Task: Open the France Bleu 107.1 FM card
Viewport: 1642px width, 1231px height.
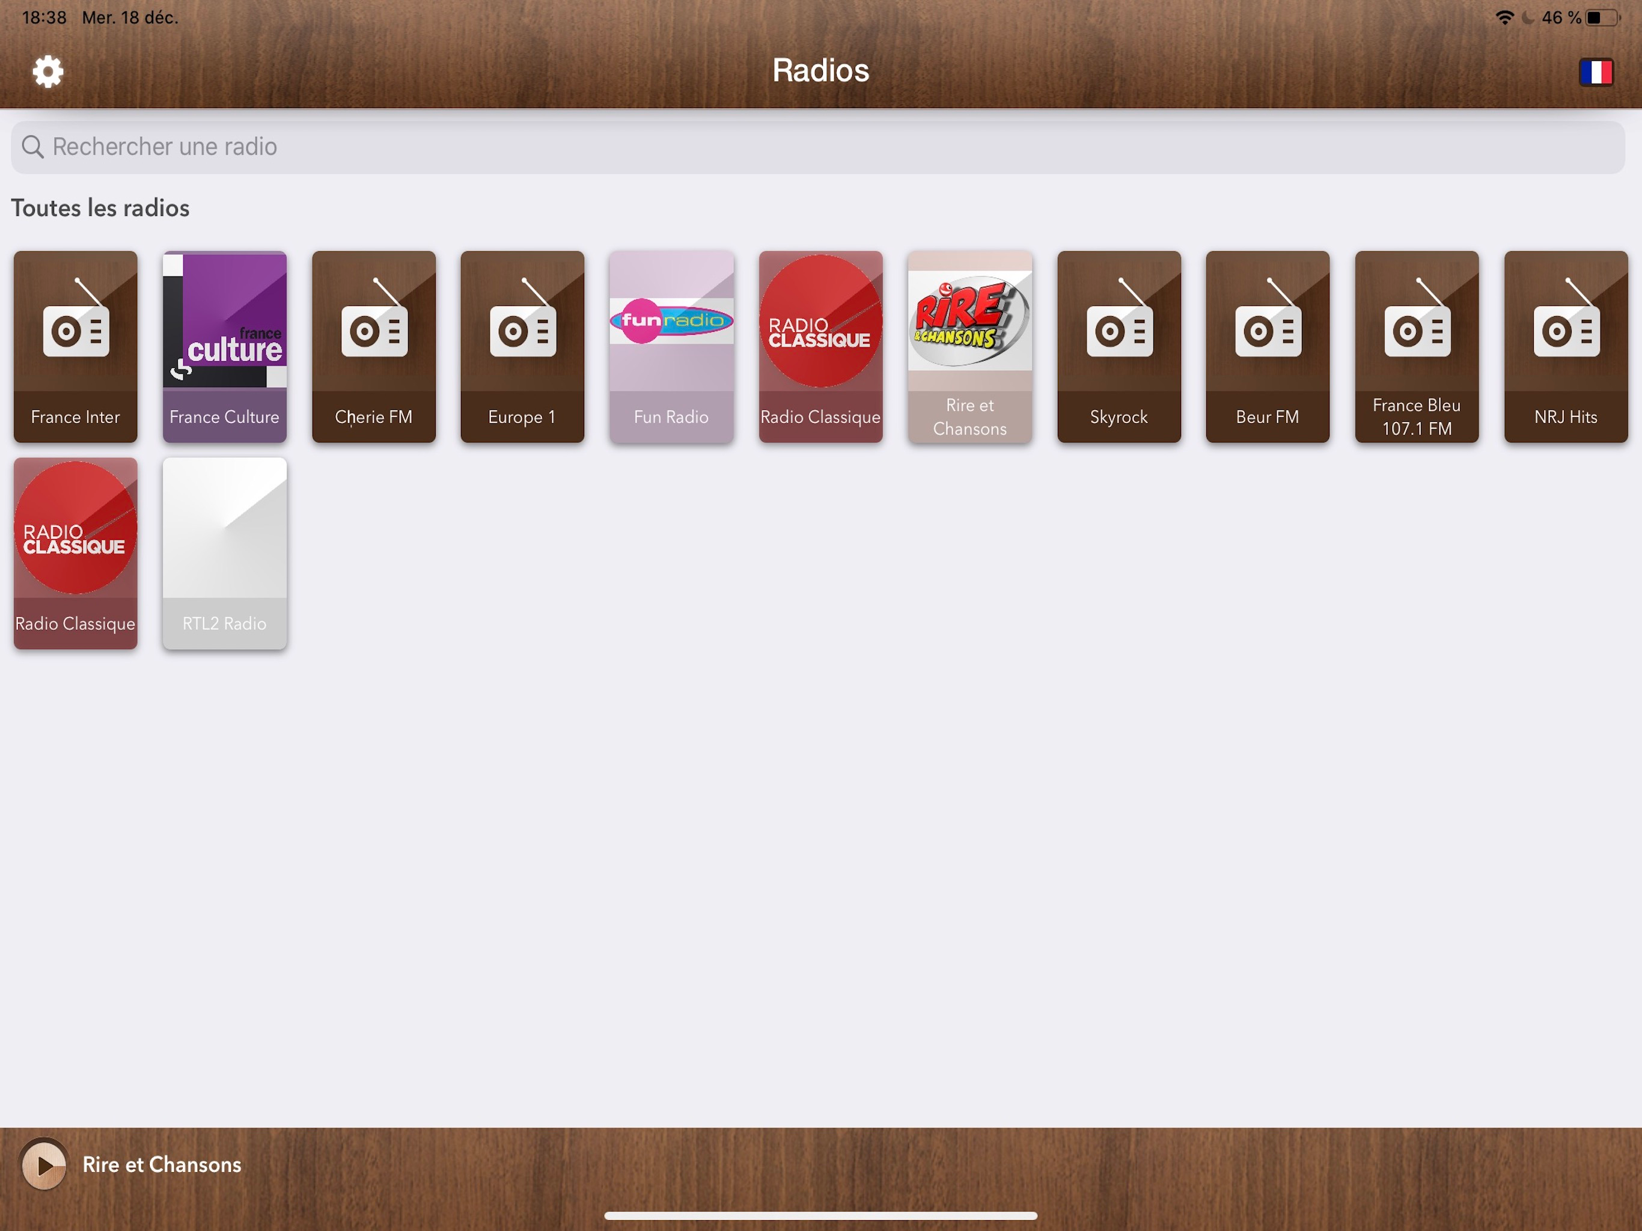Action: [1417, 347]
